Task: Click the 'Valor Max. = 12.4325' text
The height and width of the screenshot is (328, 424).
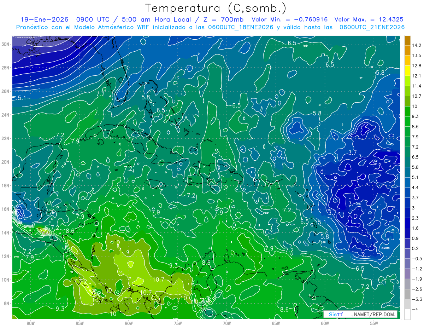Action: tap(369, 19)
